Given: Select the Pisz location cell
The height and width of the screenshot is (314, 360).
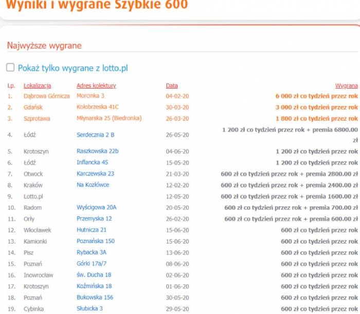Looking at the screenshot, I should pyautogui.click(x=28, y=253).
